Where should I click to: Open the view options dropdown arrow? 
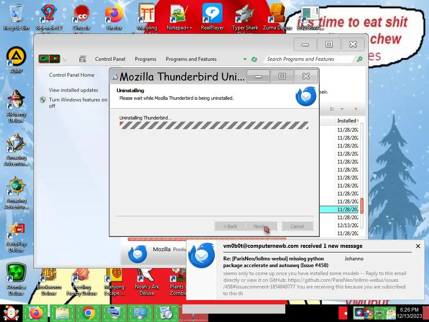click(x=342, y=109)
